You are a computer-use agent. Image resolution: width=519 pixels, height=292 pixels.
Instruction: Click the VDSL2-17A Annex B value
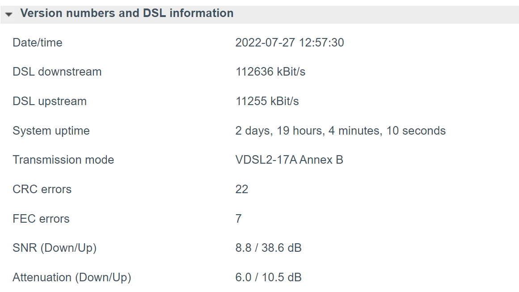pyautogui.click(x=289, y=160)
